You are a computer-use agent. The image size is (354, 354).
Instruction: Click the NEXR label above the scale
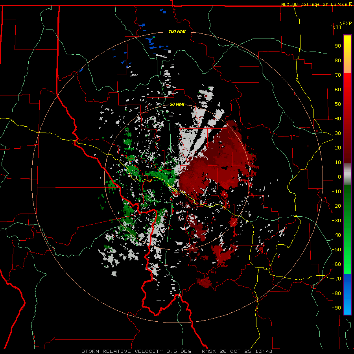pyautogui.click(x=345, y=24)
